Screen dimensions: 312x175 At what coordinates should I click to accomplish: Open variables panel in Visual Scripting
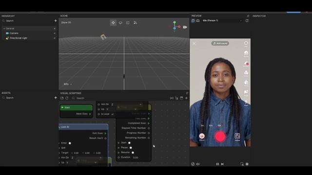tap(172, 98)
